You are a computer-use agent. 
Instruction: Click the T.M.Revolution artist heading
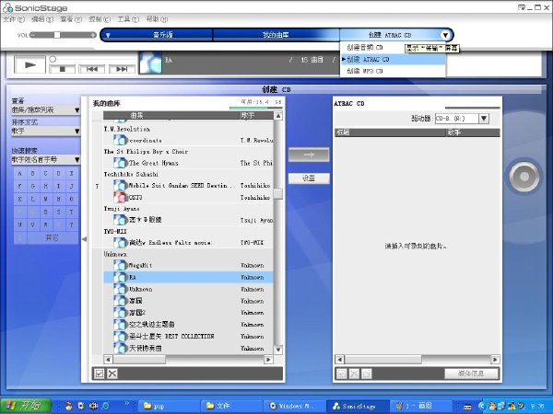(x=126, y=129)
